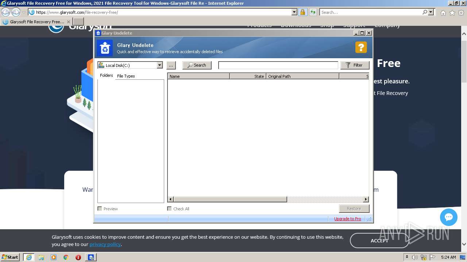The width and height of the screenshot is (467, 262).
Task: Open the file explorer taskbar icon
Action: click(x=41, y=257)
